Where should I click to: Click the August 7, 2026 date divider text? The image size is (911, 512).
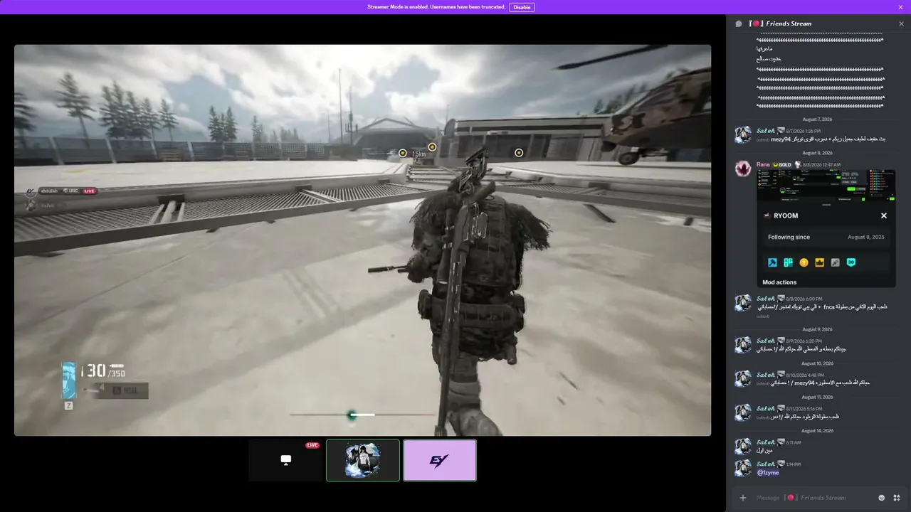[x=817, y=119]
